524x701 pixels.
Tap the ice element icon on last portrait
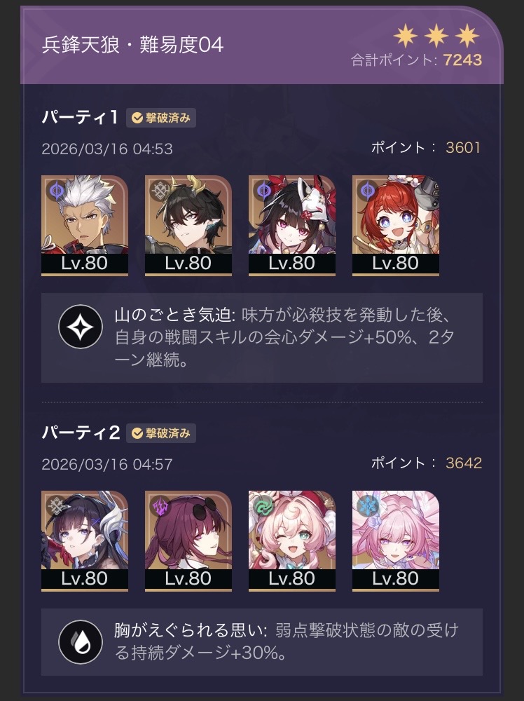368,506
